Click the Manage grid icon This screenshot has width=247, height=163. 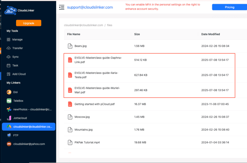coord(9,40)
